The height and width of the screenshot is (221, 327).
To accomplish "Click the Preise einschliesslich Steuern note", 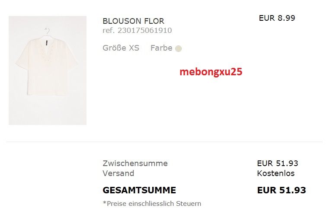I will (x=152, y=203).
